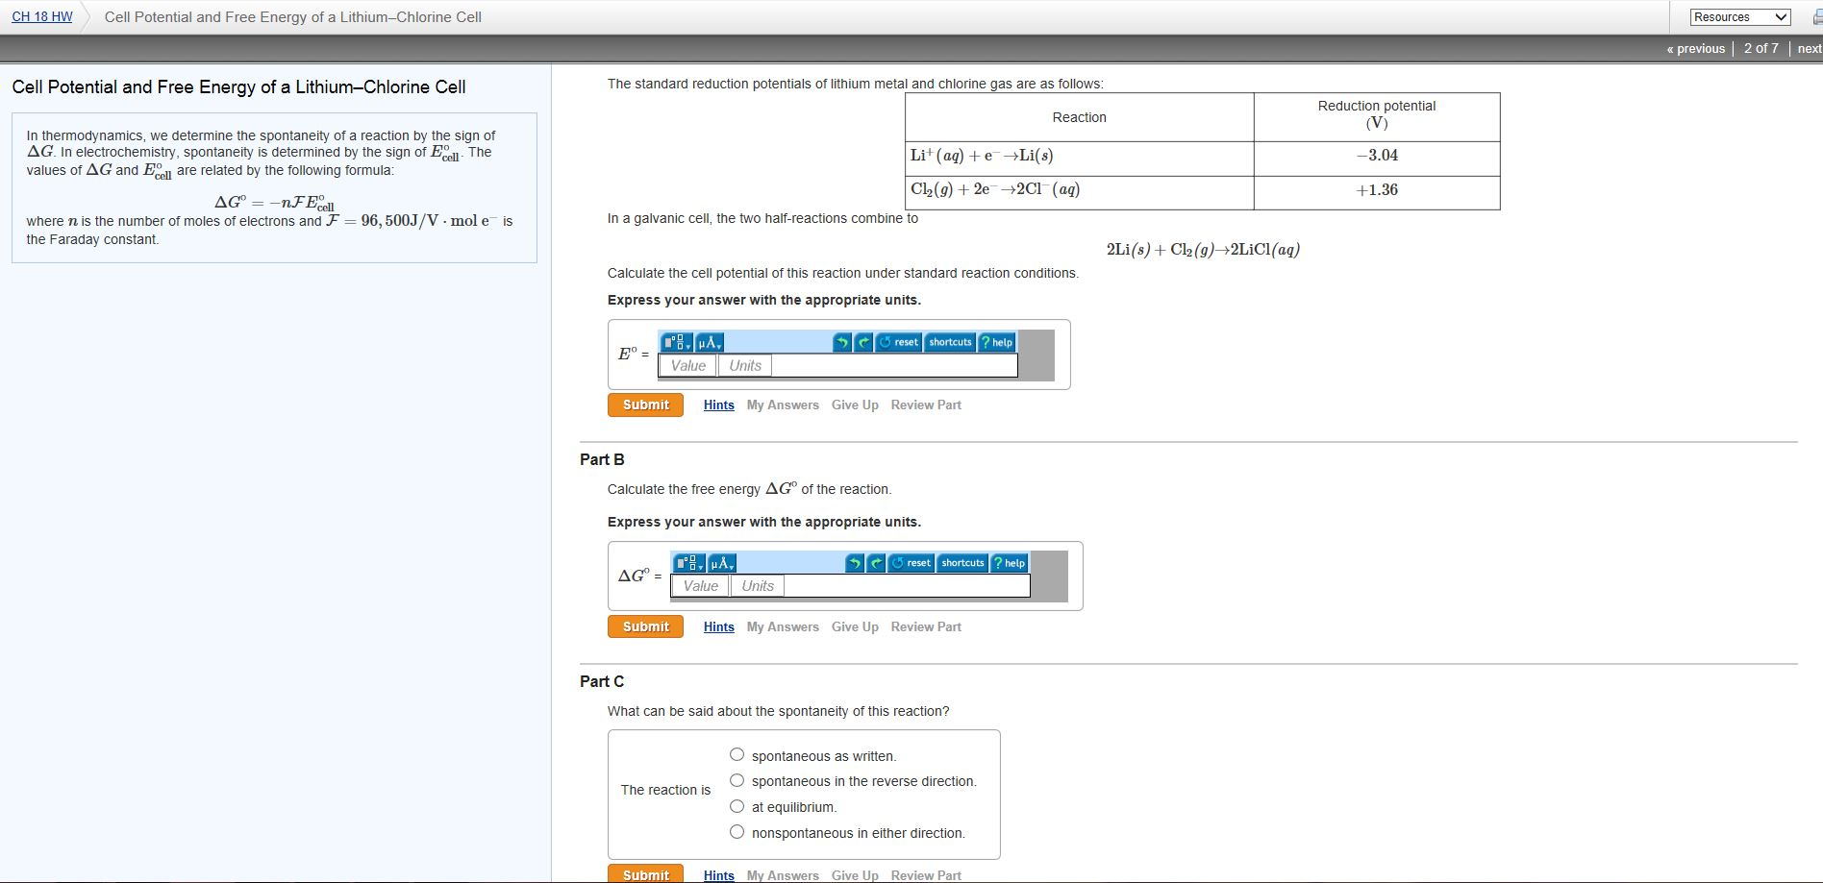Open help for the E° answer box
The image size is (1823, 883).
click(x=996, y=342)
